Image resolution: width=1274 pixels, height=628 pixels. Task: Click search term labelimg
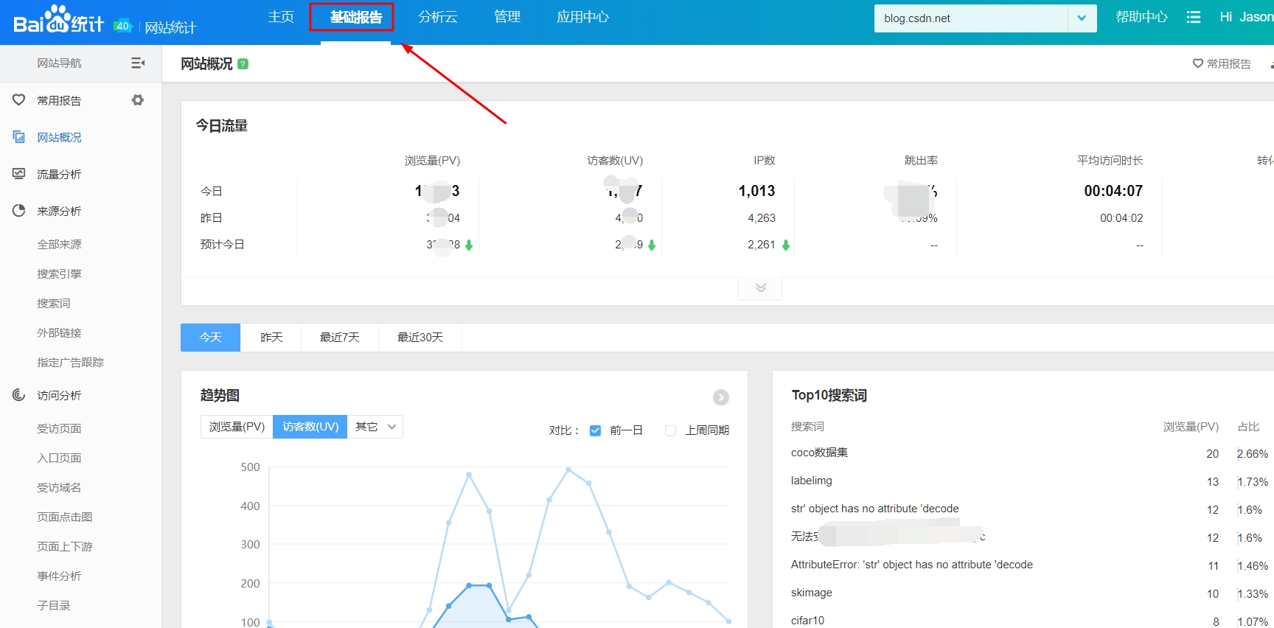coord(812,481)
